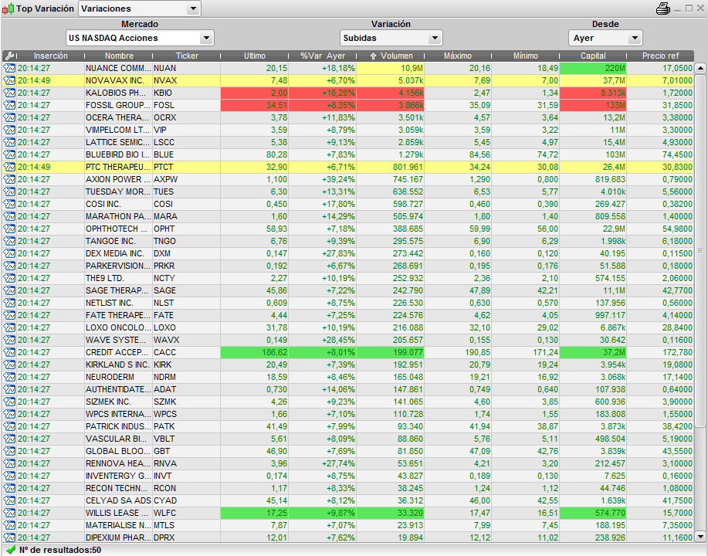Screen dimensions: 708x556
Task: Click the green checkmark status icon
Action: pyautogui.click(x=10, y=550)
